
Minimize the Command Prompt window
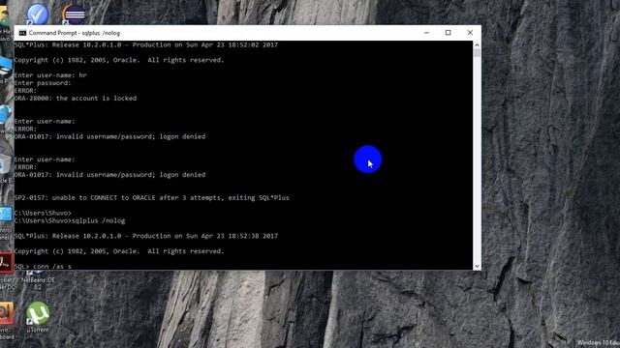pyautogui.click(x=426, y=33)
